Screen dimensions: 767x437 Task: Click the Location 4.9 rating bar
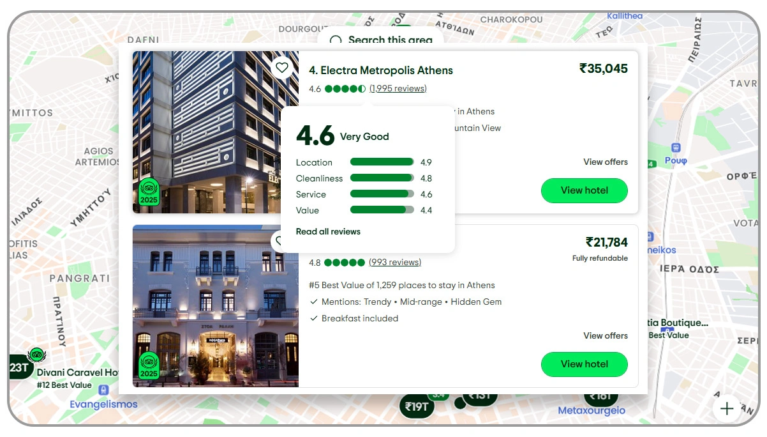pyautogui.click(x=381, y=162)
